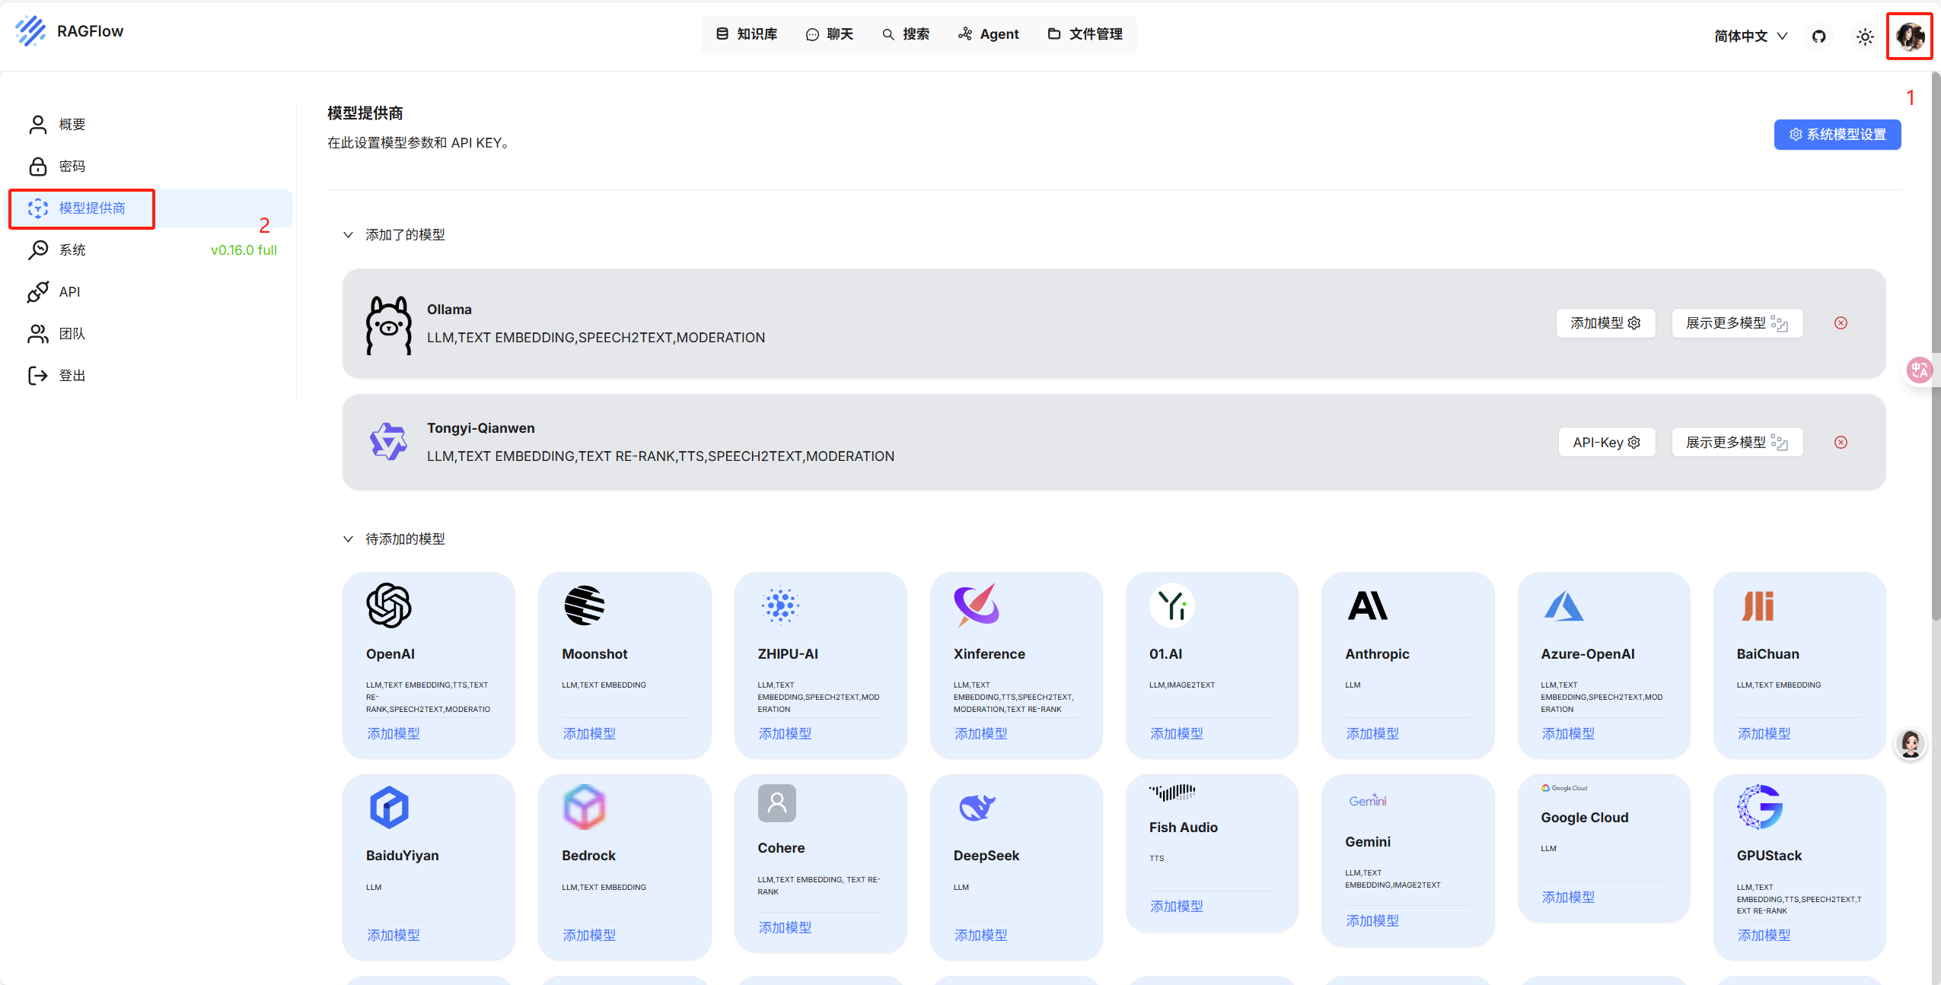Click the floating translate icon at right edge
The height and width of the screenshot is (985, 1941).
click(1919, 370)
